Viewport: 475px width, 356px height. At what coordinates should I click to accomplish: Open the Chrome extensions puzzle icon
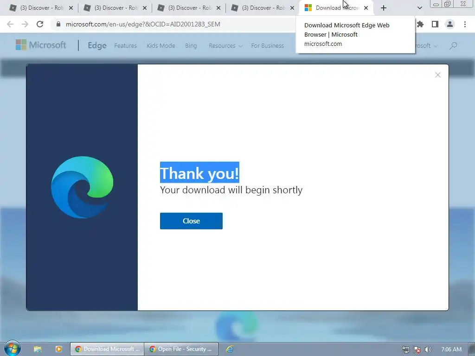tap(420, 24)
